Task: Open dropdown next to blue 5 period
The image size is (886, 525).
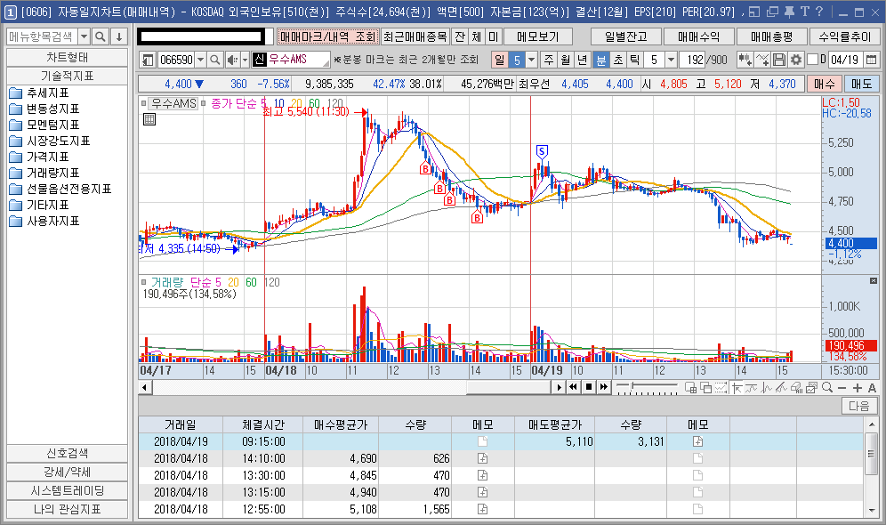Action: tap(531, 60)
